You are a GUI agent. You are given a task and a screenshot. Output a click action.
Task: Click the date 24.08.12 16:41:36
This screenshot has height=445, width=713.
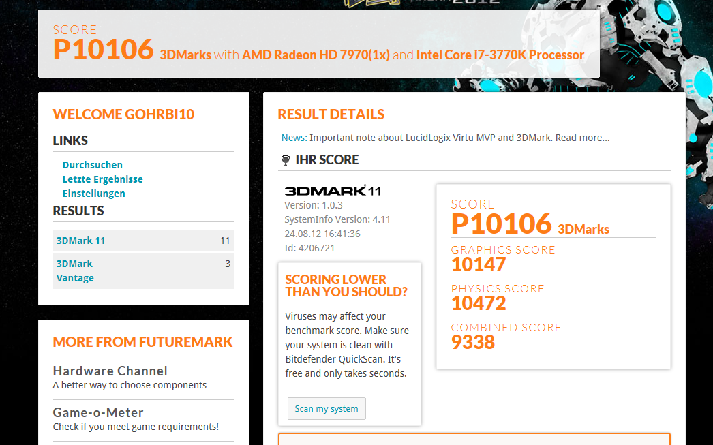[x=322, y=234]
